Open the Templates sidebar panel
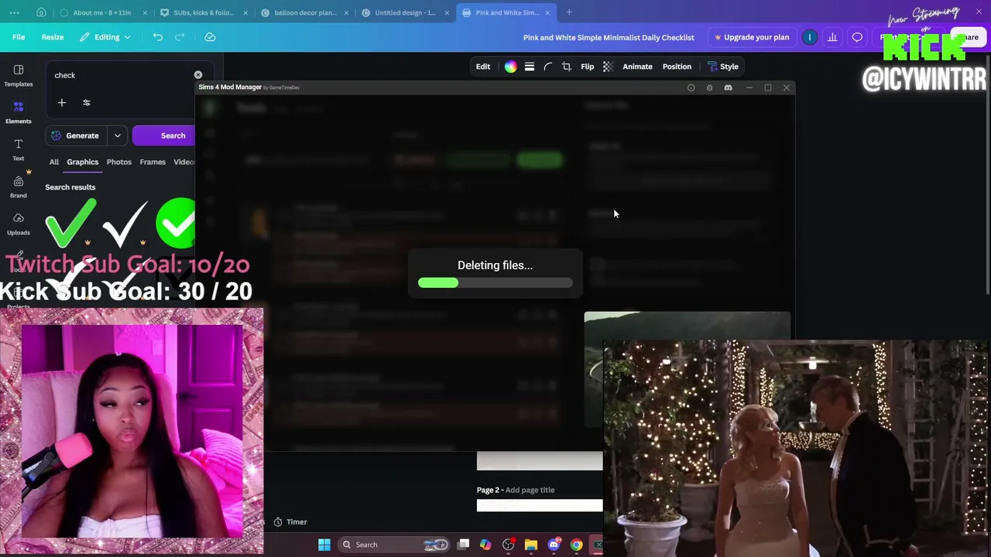This screenshot has height=557, width=991. click(19, 75)
